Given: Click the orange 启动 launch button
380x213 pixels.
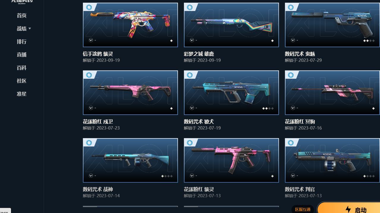Looking at the screenshot, I should point(349,208).
